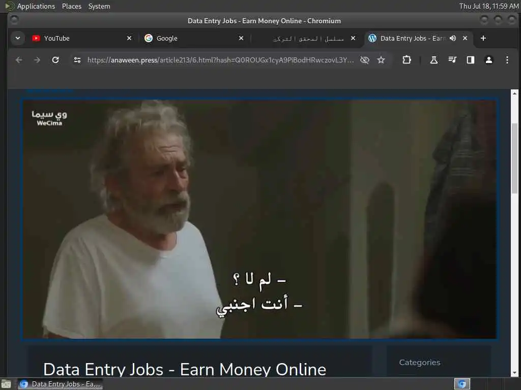Open the Places menu

pyautogui.click(x=71, y=6)
